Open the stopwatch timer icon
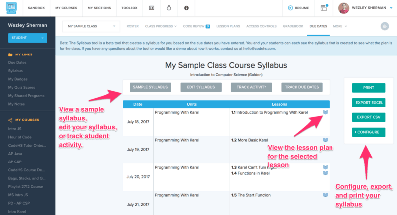 pyautogui.click(x=169, y=8)
